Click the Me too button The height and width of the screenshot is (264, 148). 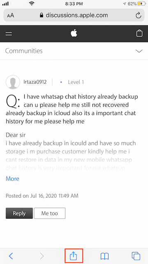click(50, 213)
